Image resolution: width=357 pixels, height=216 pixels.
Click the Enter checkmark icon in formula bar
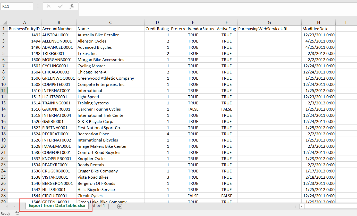point(60,6)
